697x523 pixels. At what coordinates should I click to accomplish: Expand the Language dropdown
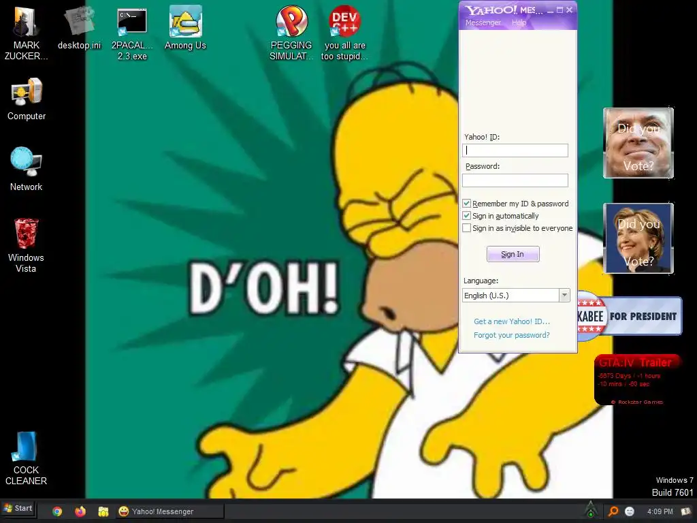coord(564,296)
